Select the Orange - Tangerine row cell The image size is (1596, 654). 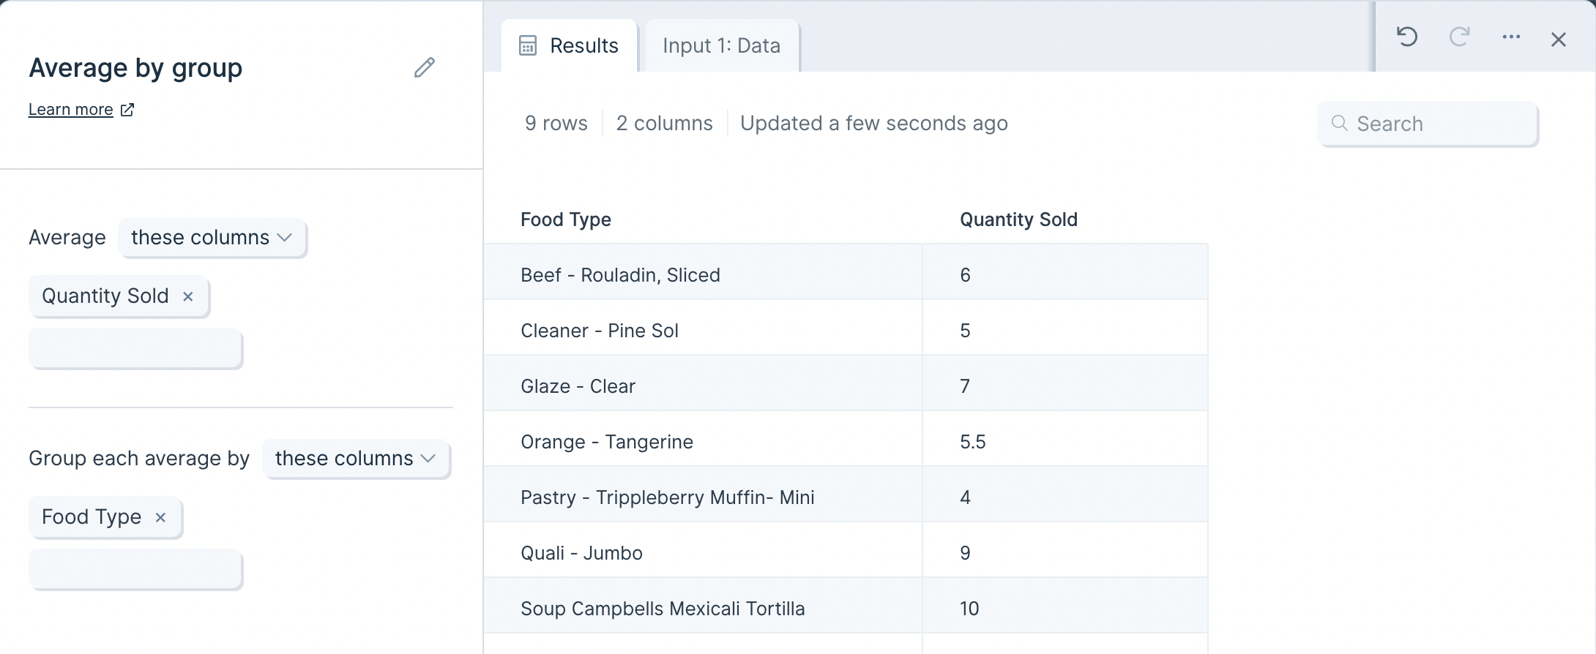coord(606,442)
